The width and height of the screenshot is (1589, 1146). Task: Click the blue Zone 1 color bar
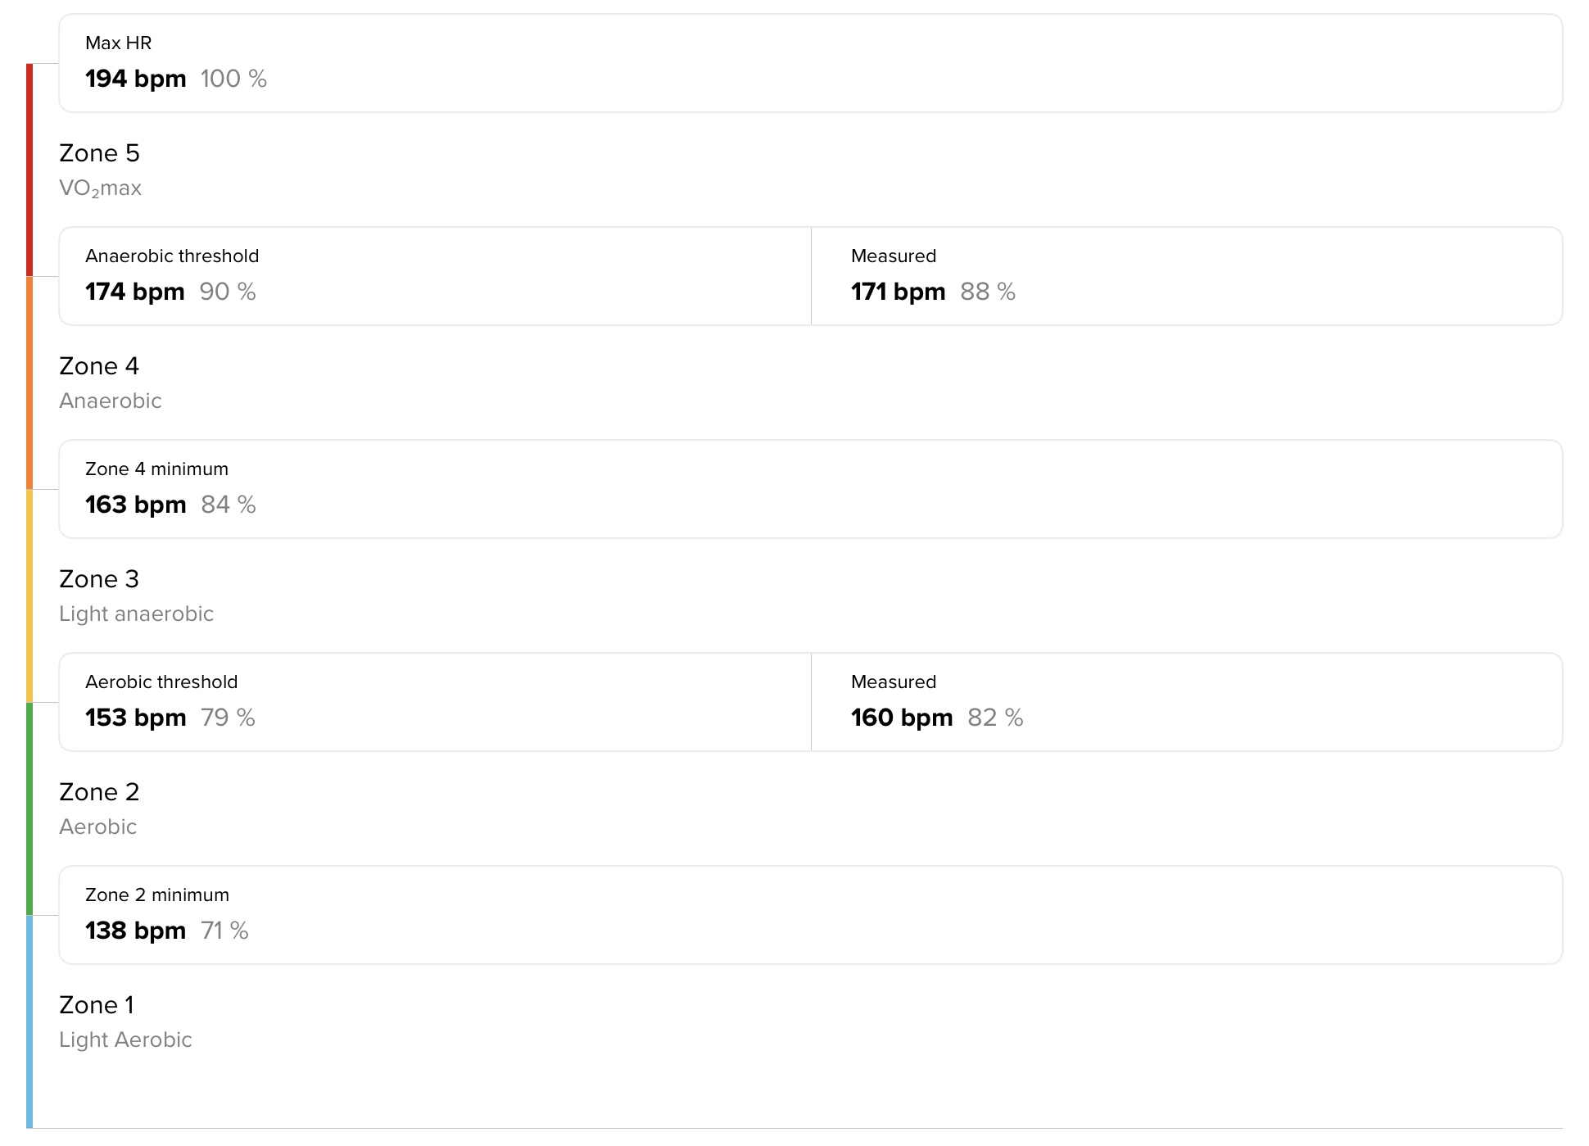click(x=29, y=1021)
